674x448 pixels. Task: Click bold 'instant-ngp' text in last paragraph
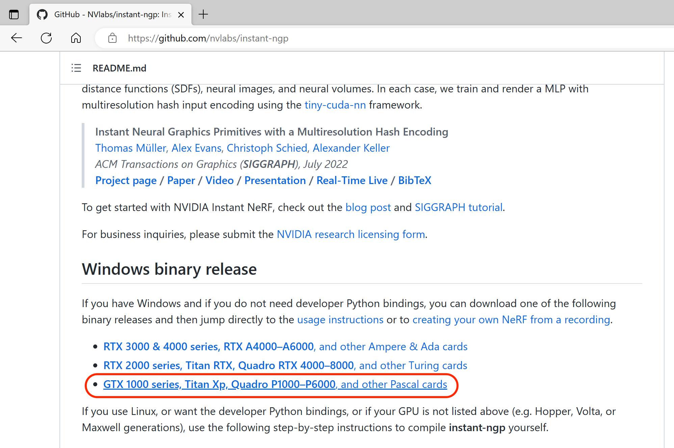click(477, 427)
